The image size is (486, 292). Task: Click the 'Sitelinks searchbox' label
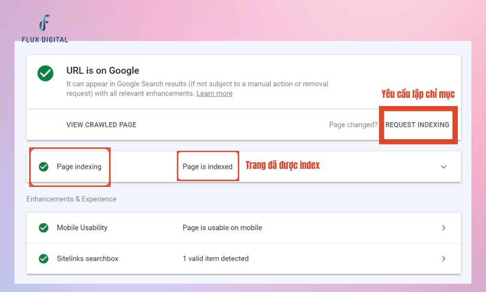click(87, 258)
